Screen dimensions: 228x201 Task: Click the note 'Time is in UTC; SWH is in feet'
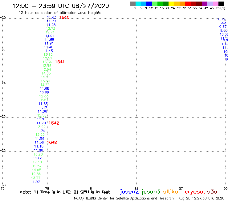coord(65,192)
